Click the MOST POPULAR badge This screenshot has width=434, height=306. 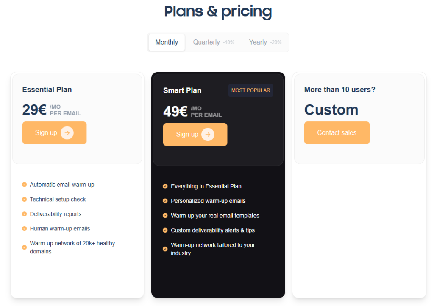tap(250, 90)
